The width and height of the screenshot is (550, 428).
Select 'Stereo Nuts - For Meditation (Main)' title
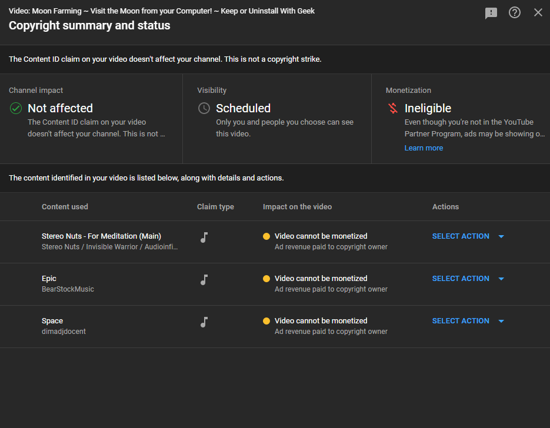pos(101,236)
